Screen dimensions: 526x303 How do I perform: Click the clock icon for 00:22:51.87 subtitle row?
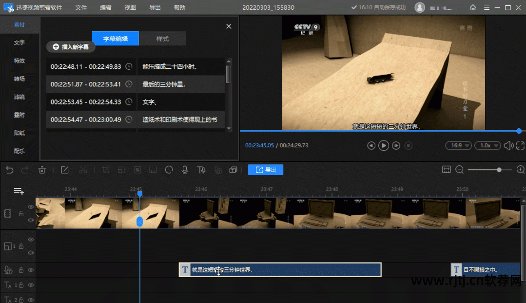click(129, 84)
